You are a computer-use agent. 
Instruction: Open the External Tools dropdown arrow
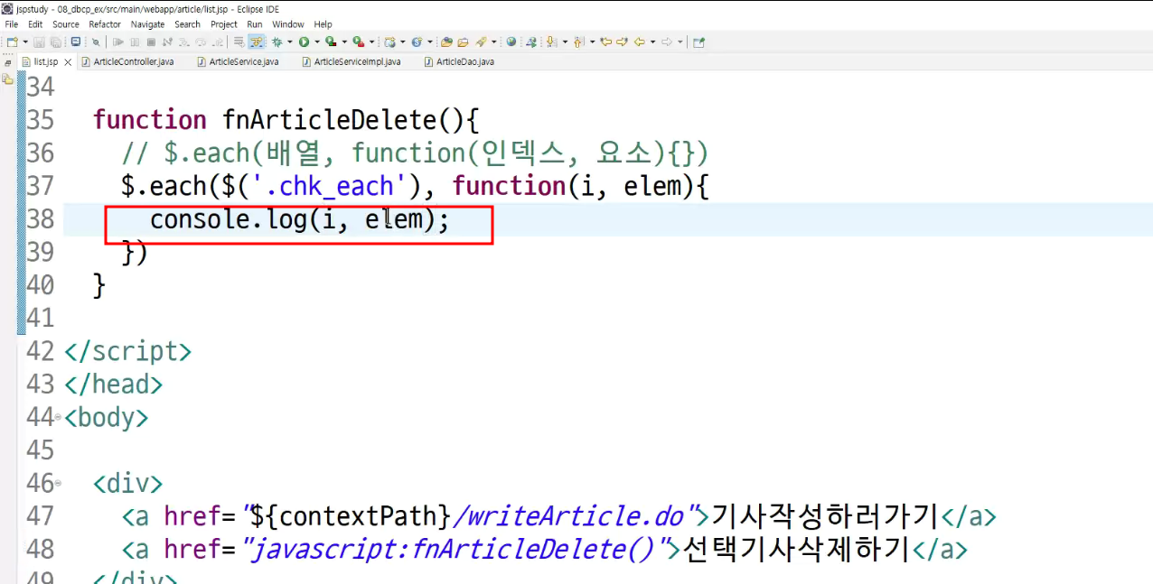coord(371,42)
